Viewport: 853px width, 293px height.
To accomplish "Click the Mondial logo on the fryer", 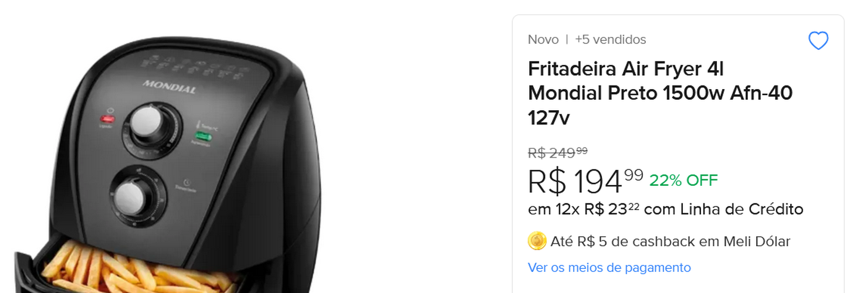I will click(x=169, y=87).
